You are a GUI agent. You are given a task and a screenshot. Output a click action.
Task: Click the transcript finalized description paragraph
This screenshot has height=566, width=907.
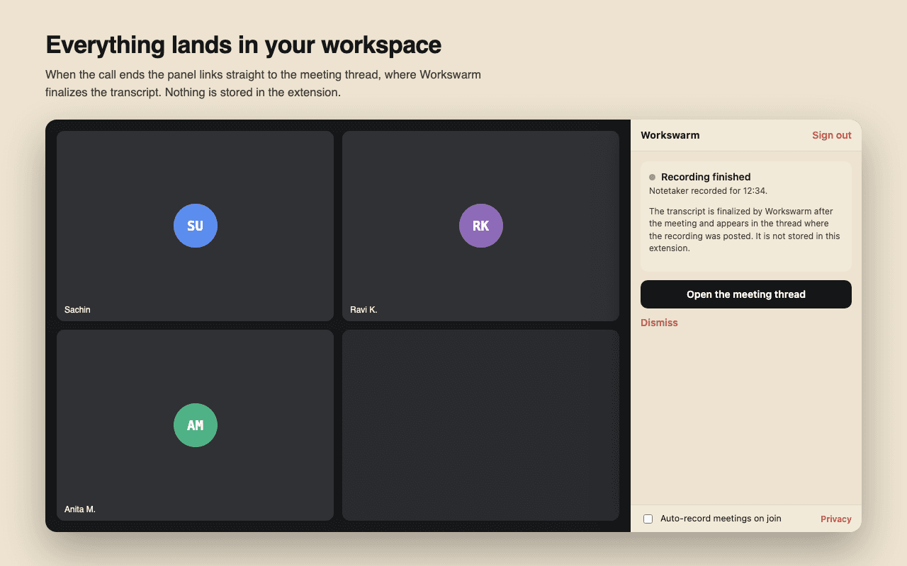tap(745, 230)
